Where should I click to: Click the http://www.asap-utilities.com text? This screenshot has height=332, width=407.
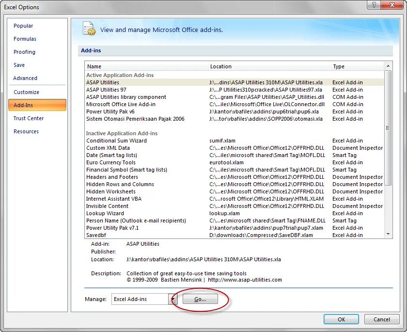(245, 280)
